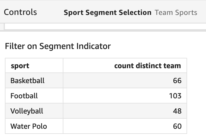Click empty space below the Water Polo row
The width and height of the screenshot is (206, 140).
(x=91, y=137)
